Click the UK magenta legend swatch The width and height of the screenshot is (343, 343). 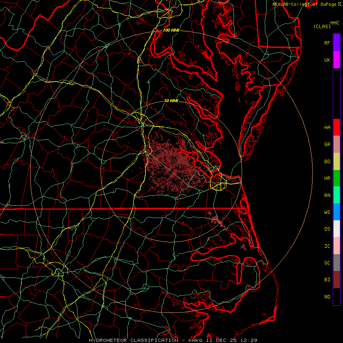pyautogui.click(x=337, y=60)
